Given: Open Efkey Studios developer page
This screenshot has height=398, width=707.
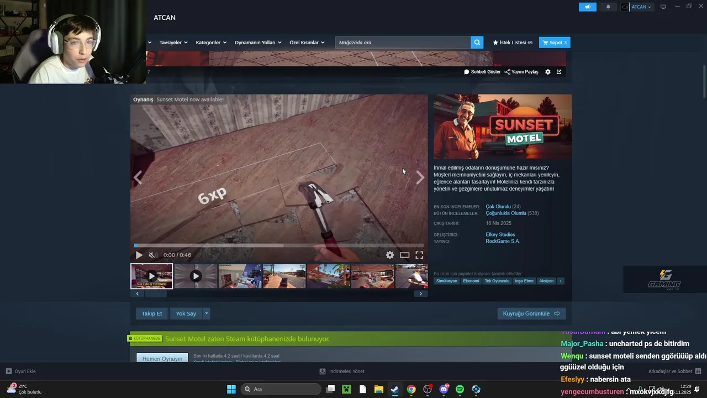Looking at the screenshot, I should [500, 235].
